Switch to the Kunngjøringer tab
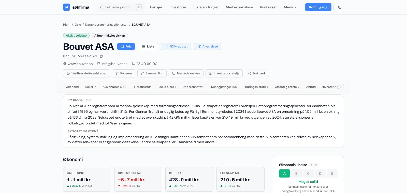The height and width of the screenshot is (193, 407). coord(224,87)
